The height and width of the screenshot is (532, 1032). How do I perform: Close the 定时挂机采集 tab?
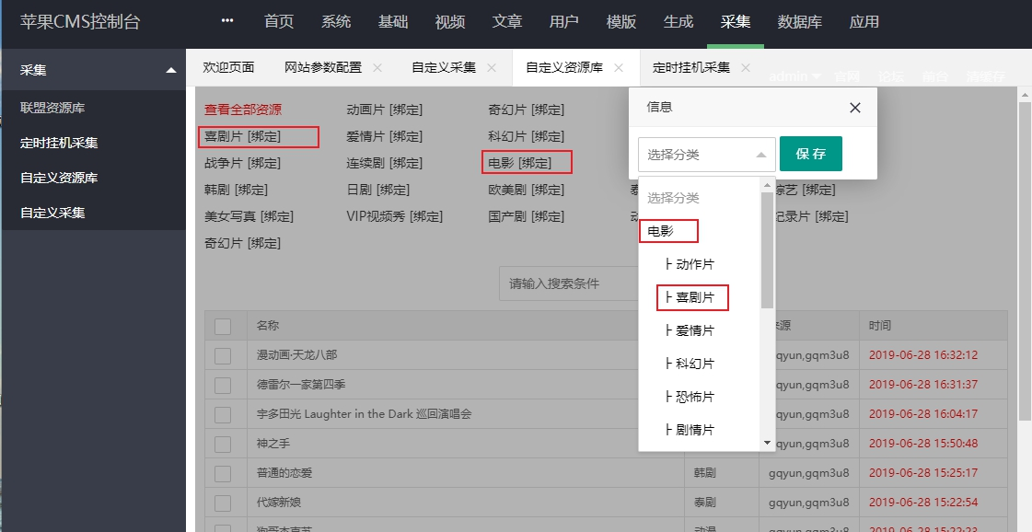point(746,68)
